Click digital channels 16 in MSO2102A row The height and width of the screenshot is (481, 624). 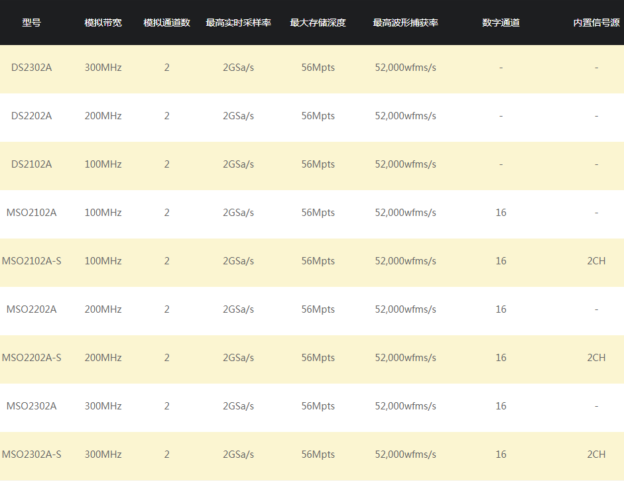[x=501, y=213]
